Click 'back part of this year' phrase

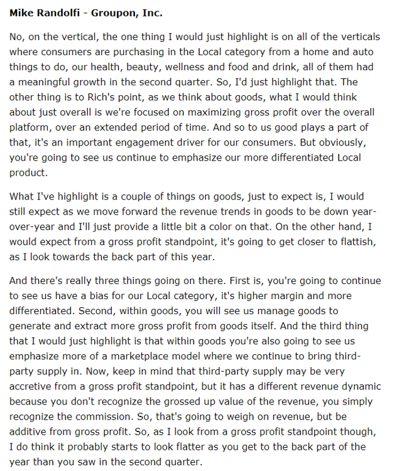tap(163, 257)
